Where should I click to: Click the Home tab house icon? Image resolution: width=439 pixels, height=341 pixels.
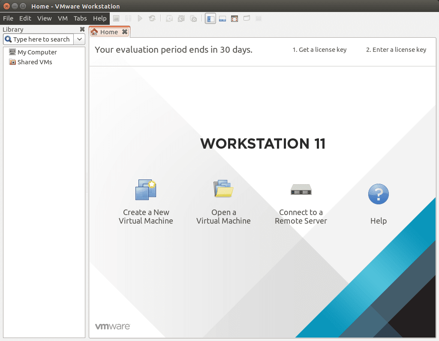pos(94,32)
